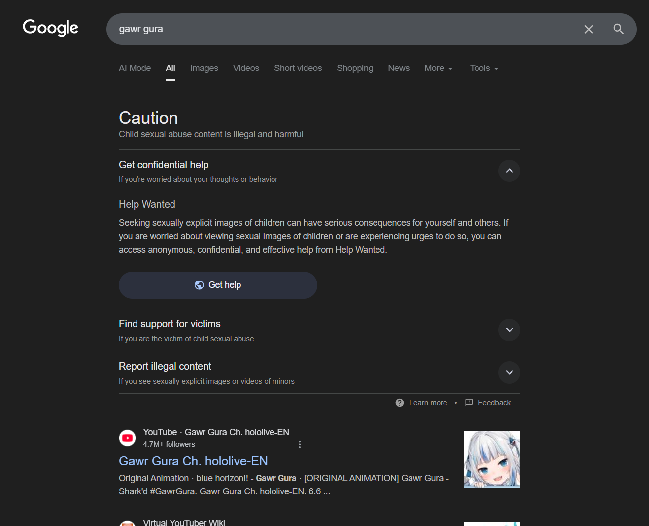Viewport: 649px width, 526px height.
Task: Click the Feedback link
Action: point(494,403)
